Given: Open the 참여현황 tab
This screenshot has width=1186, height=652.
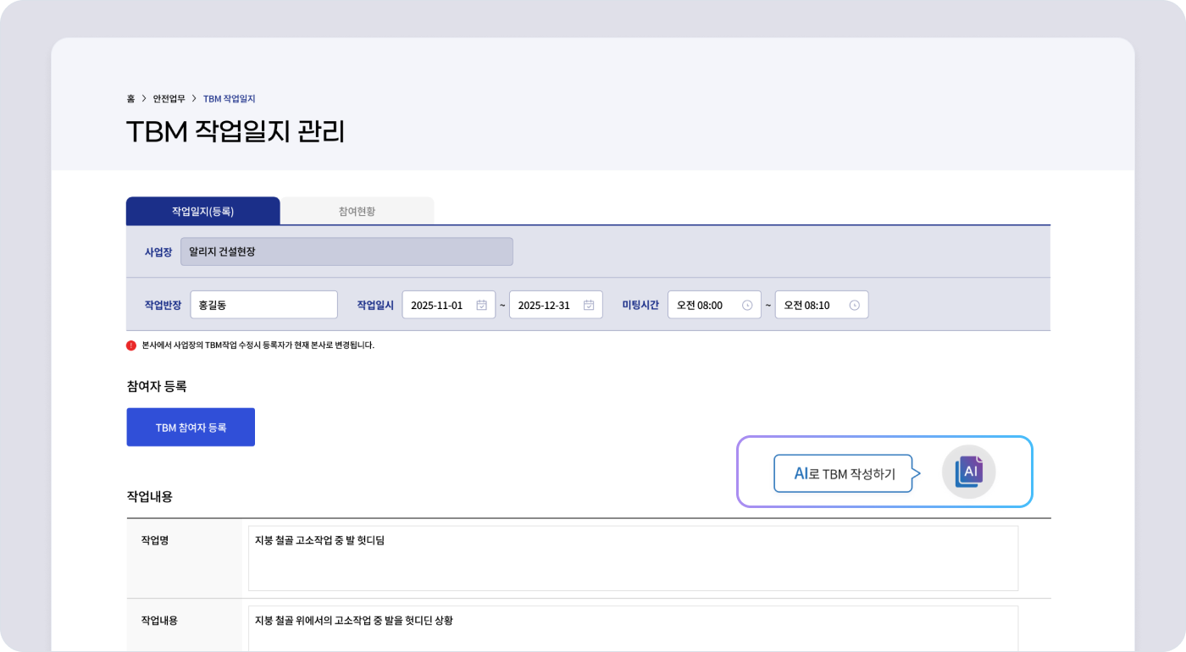Looking at the screenshot, I should pyautogui.click(x=357, y=211).
